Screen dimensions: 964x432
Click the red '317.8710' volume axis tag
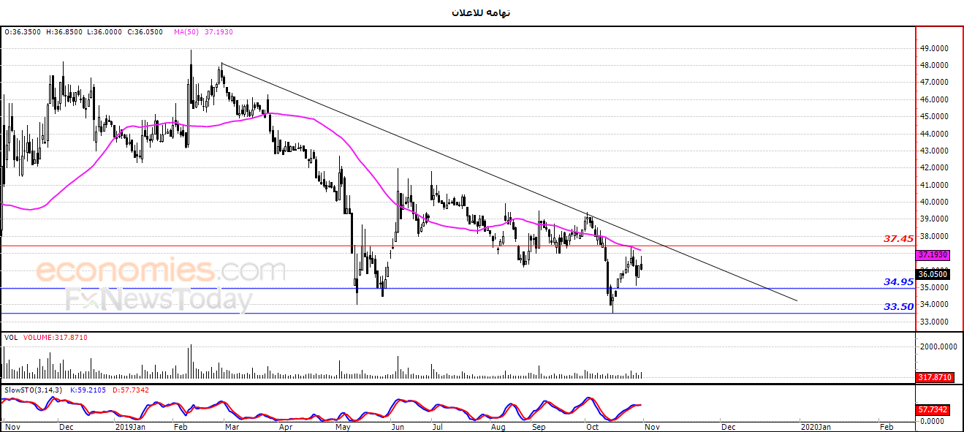point(935,377)
